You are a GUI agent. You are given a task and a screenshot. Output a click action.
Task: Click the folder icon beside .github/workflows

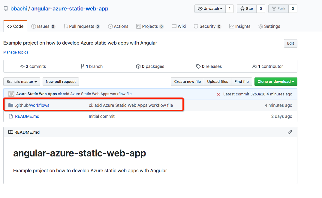(x=11, y=105)
